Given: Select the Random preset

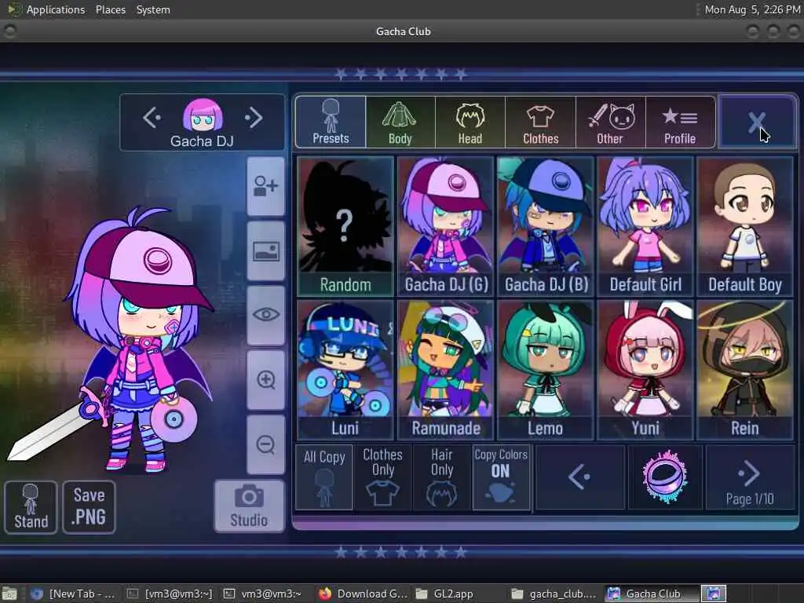Looking at the screenshot, I should pyautogui.click(x=345, y=226).
